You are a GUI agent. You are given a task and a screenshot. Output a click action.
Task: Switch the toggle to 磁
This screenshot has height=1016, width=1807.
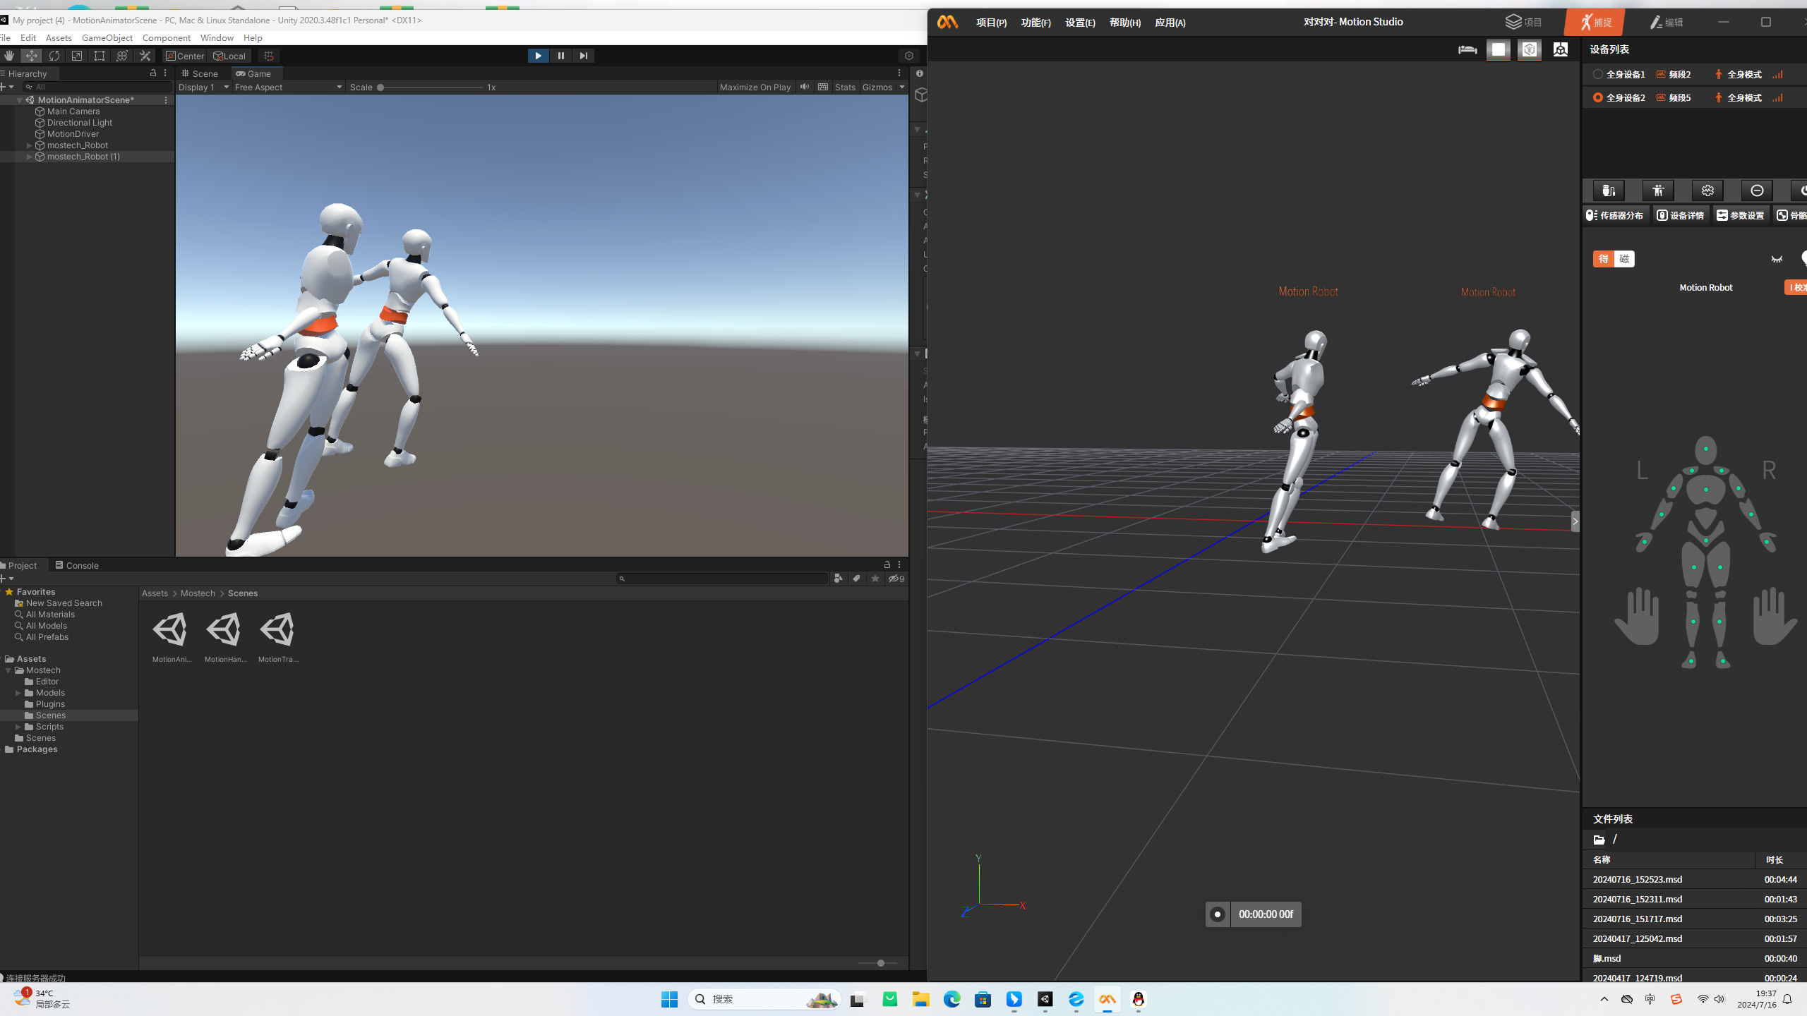click(1624, 259)
